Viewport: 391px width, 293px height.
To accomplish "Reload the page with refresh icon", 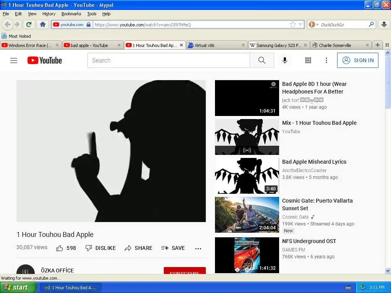I will tap(29, 24).
